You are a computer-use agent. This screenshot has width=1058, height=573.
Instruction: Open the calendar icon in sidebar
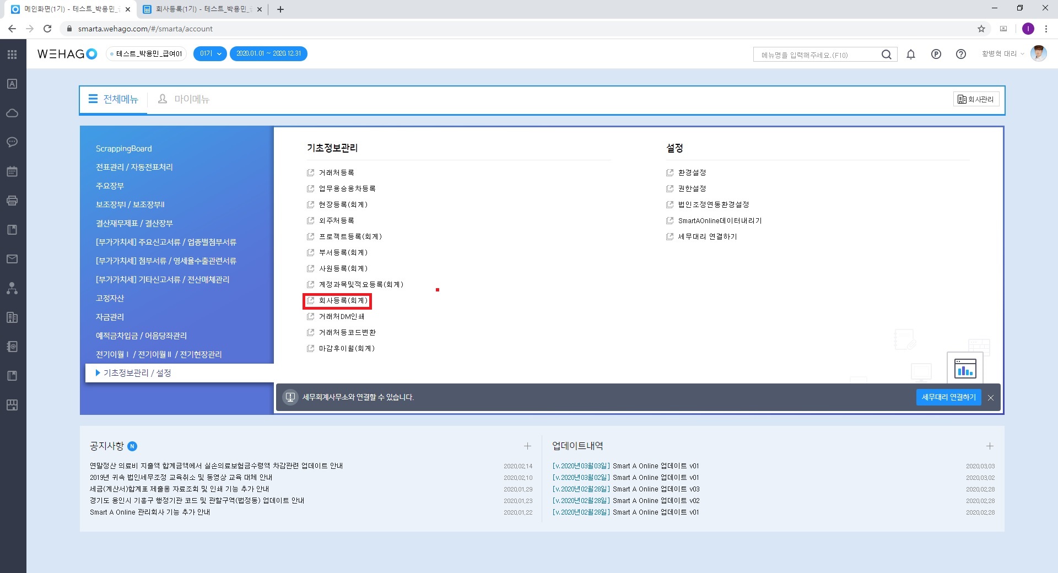point(12,171)
